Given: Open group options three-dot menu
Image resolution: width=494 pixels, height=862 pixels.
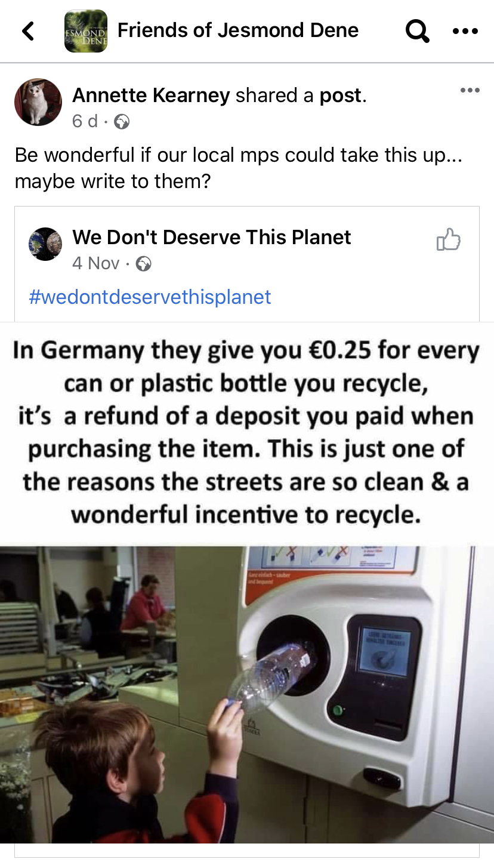Looking at the screenshot, I should coord(465,31).
